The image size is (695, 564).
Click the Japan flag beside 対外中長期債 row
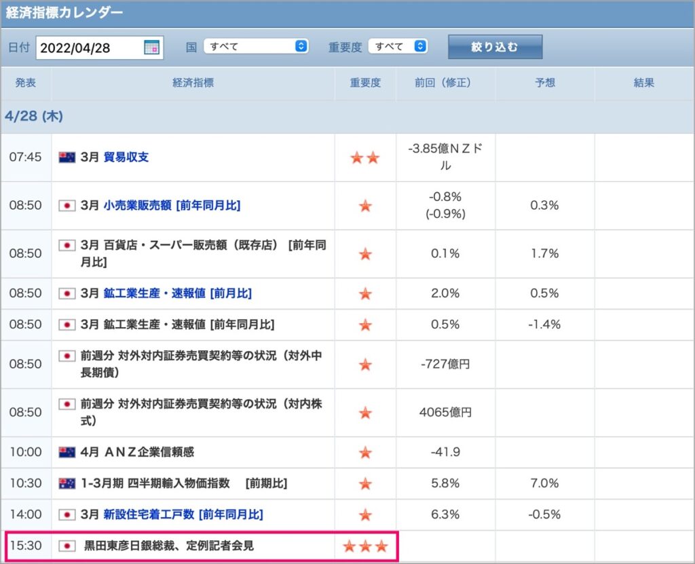point(67,356)
